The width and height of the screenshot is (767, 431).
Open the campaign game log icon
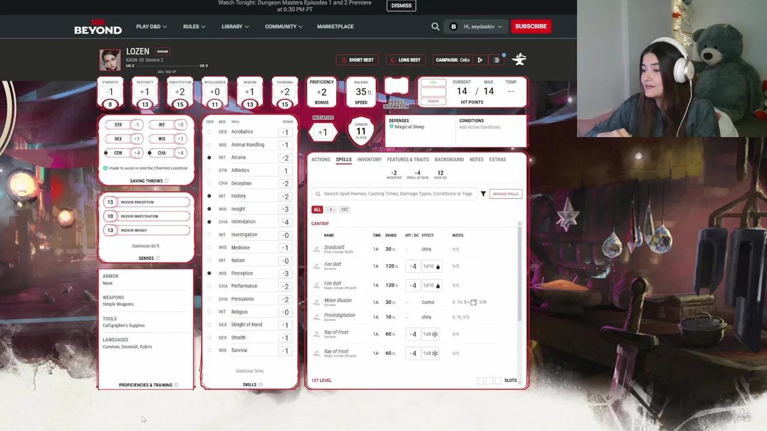(496, 60)
